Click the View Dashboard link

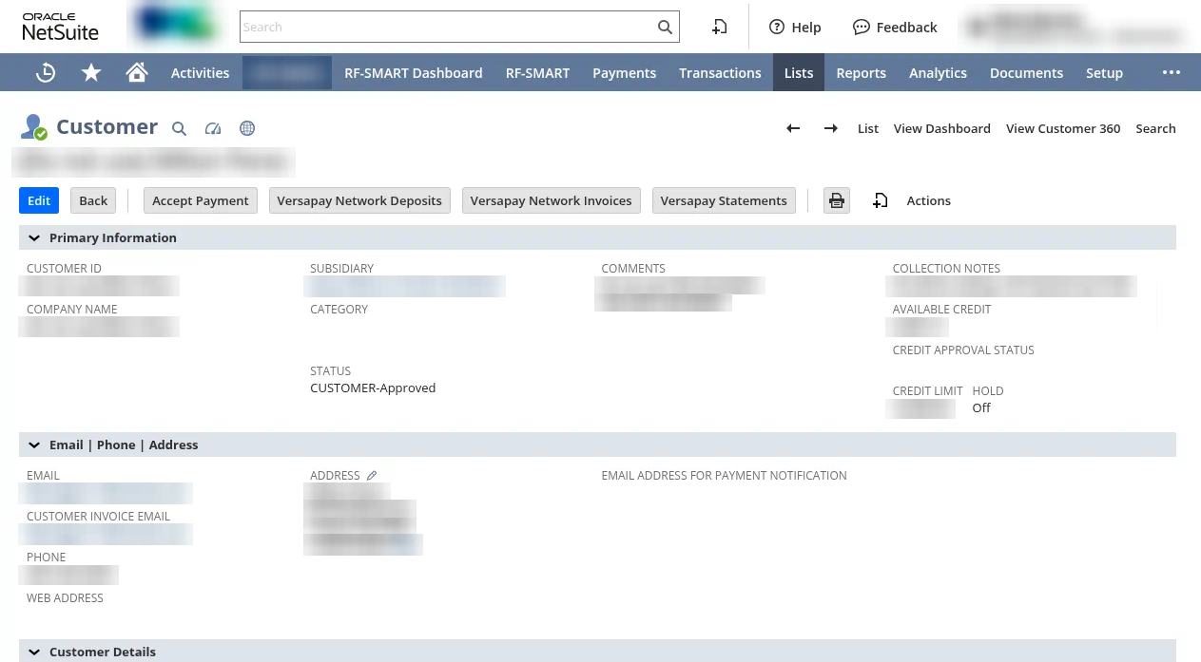tap(941, 128)
